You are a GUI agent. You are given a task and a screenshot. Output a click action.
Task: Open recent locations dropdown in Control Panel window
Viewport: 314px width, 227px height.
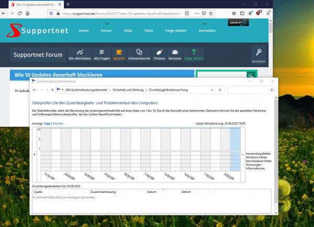pyautogui.click(x=47, y=90)
